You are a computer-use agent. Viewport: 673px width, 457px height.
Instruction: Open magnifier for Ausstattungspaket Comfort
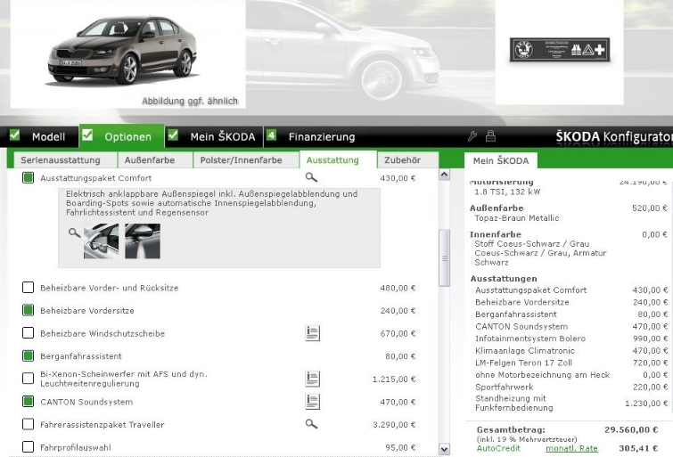(x=311, y=177)
